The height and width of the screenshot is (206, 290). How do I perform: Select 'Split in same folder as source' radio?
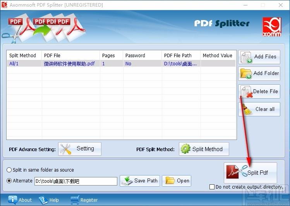tap(9, 170)
